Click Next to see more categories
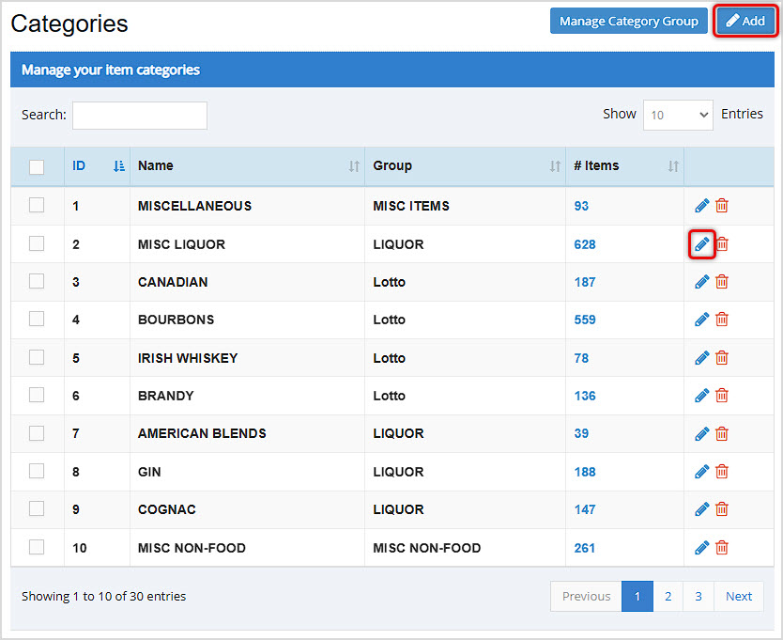Image resolution: width=783 pixels, height=640 pixels. pyautogui.click(x=739, y=596)
